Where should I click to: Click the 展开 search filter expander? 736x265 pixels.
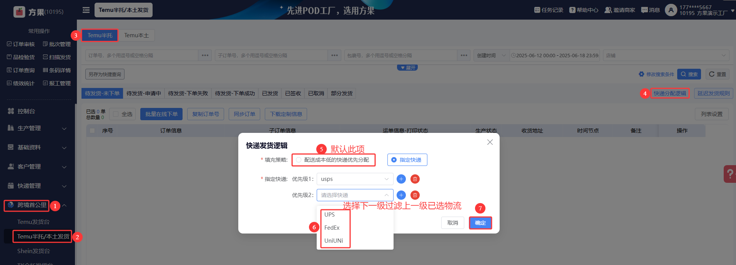407,68
